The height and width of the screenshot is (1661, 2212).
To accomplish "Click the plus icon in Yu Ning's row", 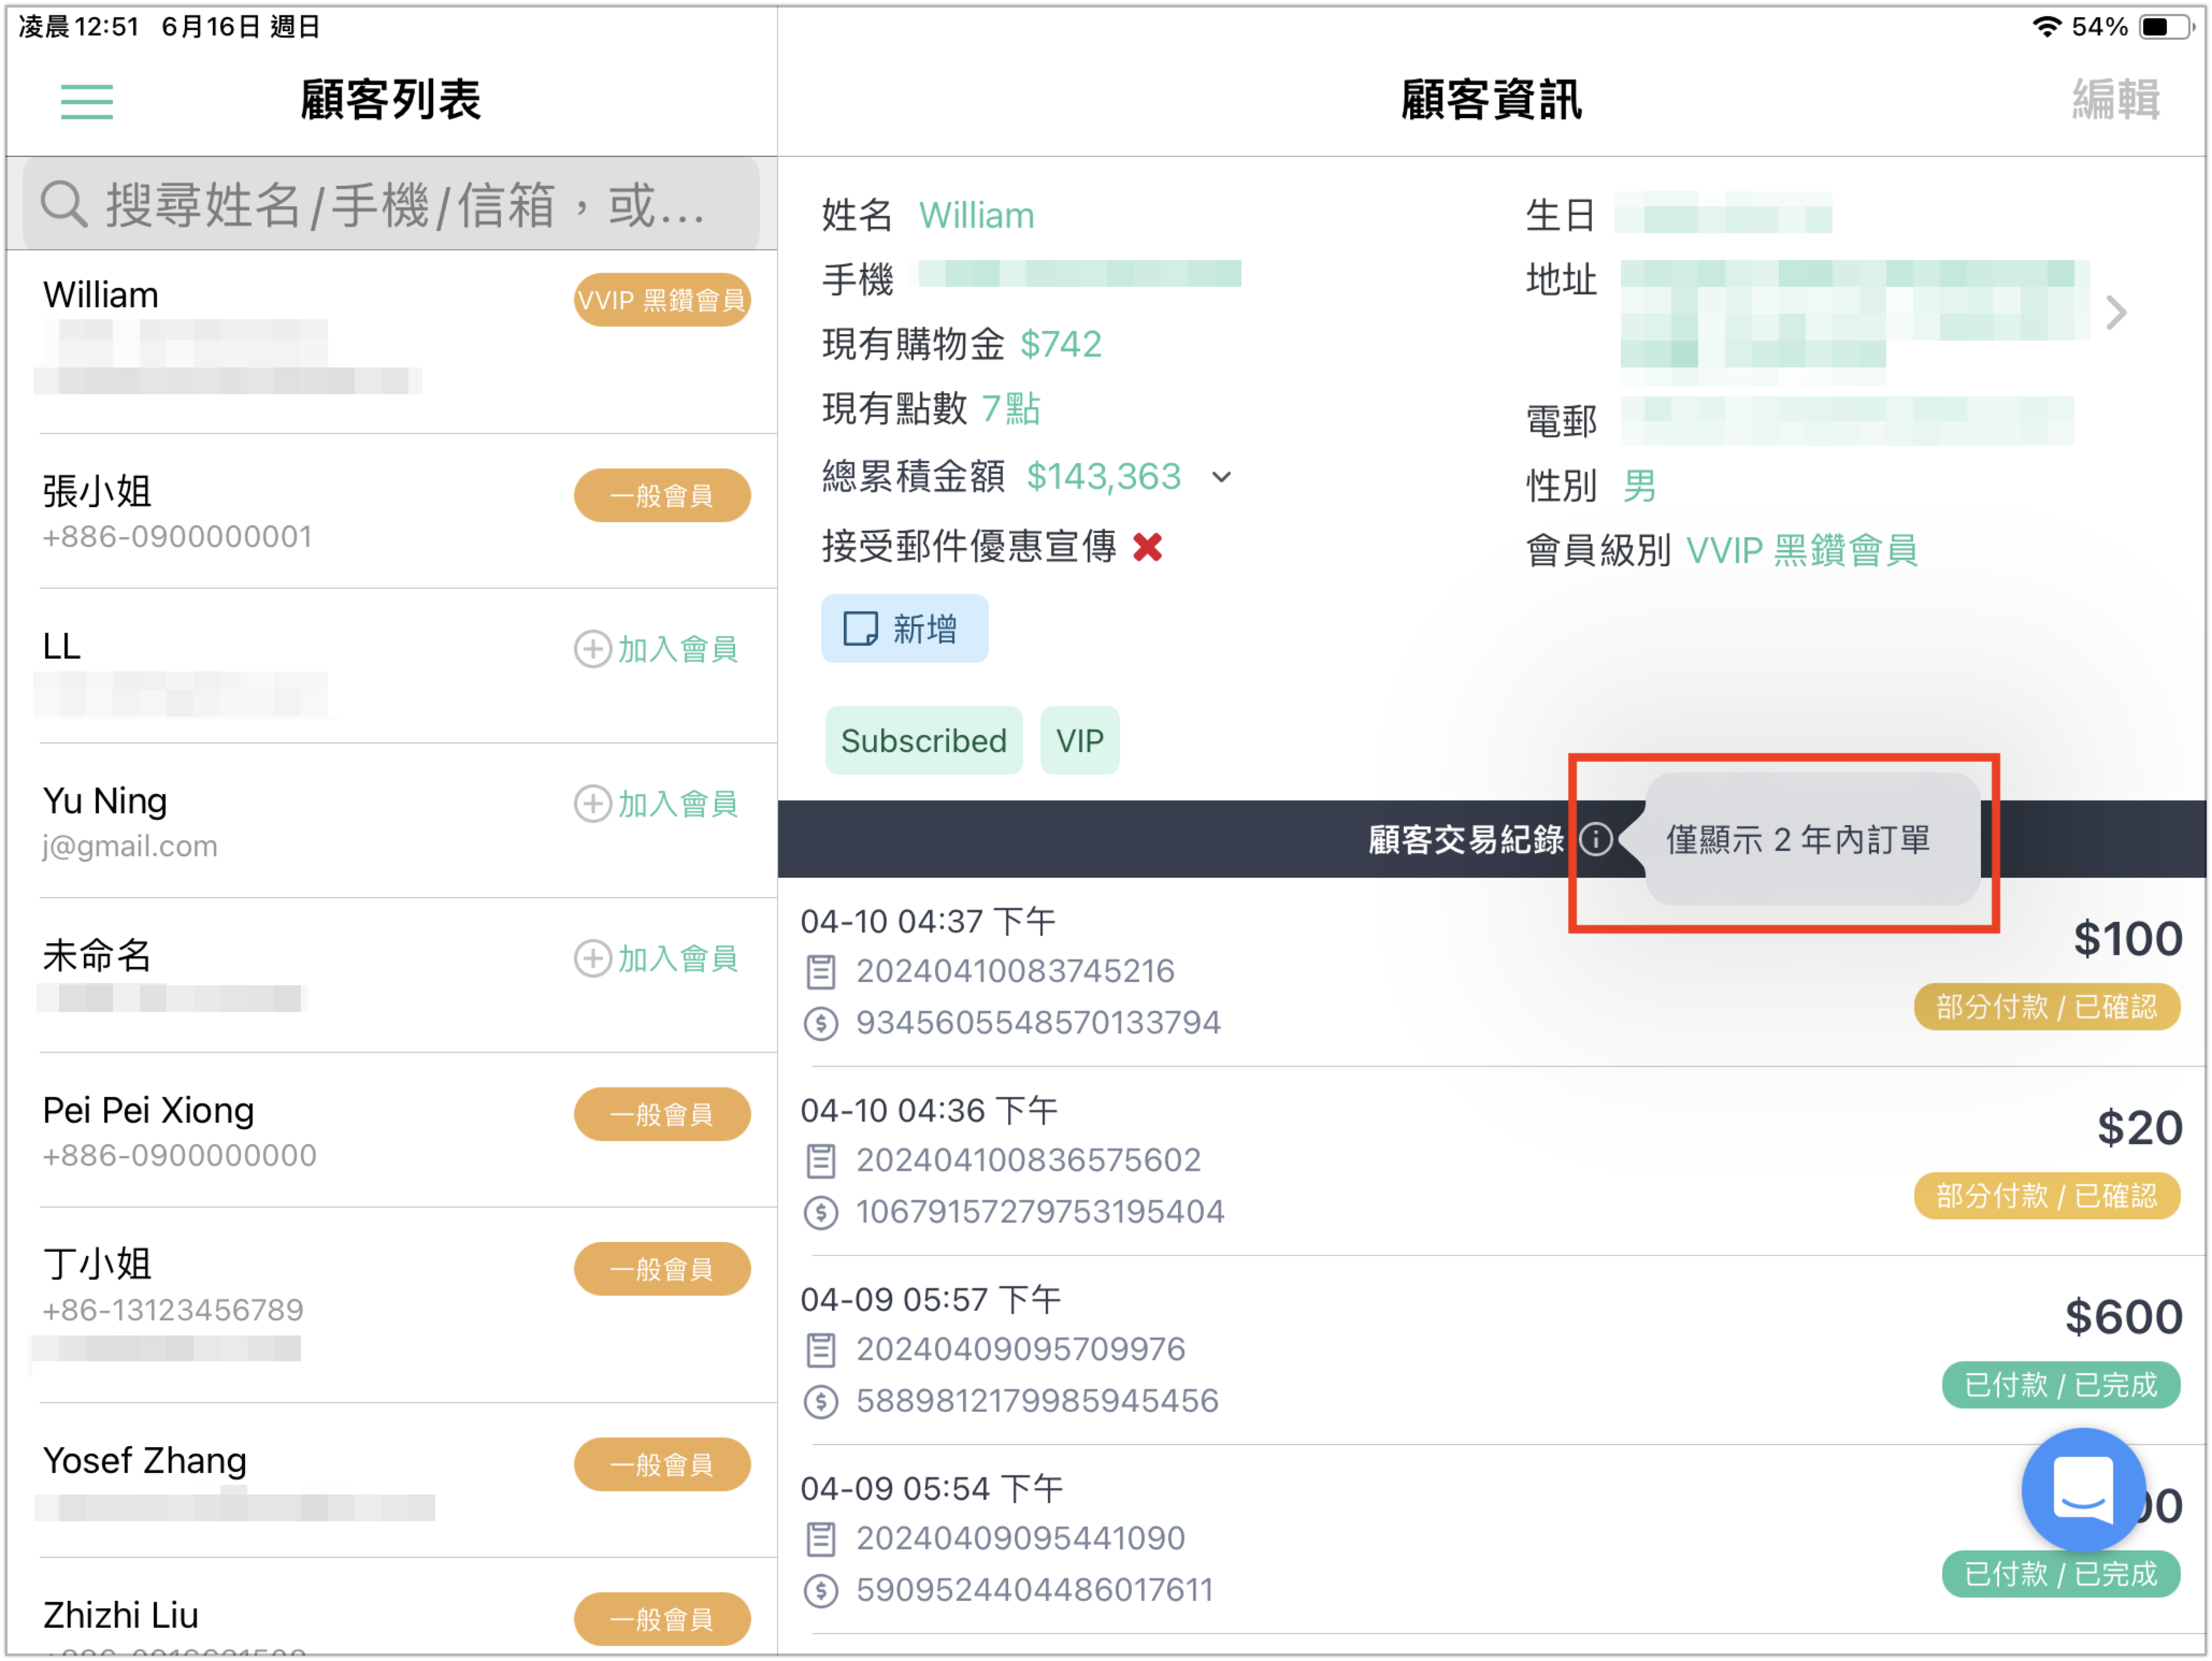I will 593,804.
